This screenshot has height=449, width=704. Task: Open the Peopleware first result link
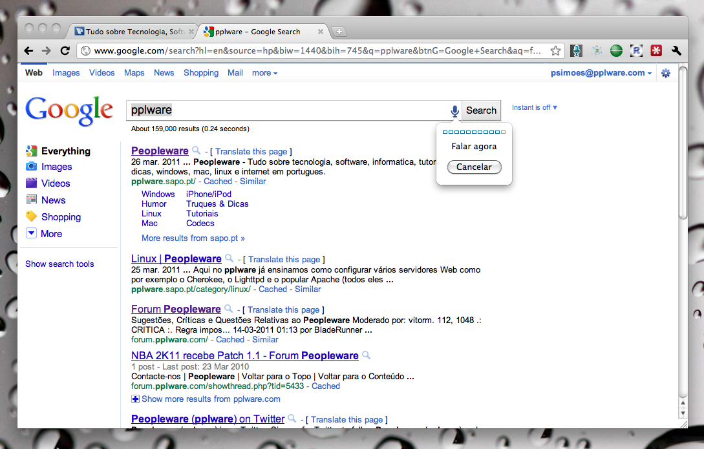click(160, 151)
